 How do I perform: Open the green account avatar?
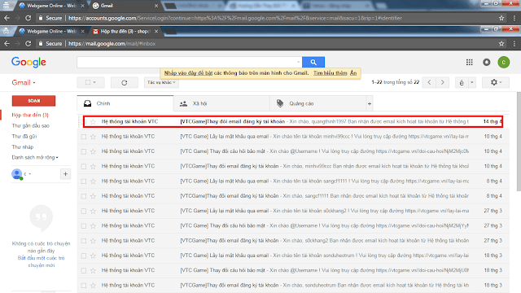503,62
